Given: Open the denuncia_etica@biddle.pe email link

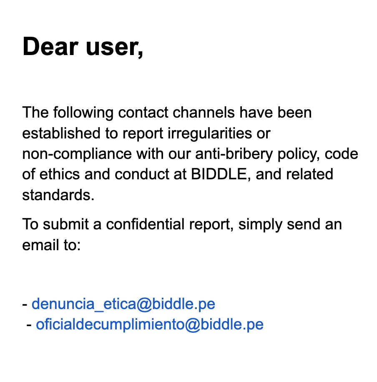Looking at the screenshot, I should (x=123, y=304).
